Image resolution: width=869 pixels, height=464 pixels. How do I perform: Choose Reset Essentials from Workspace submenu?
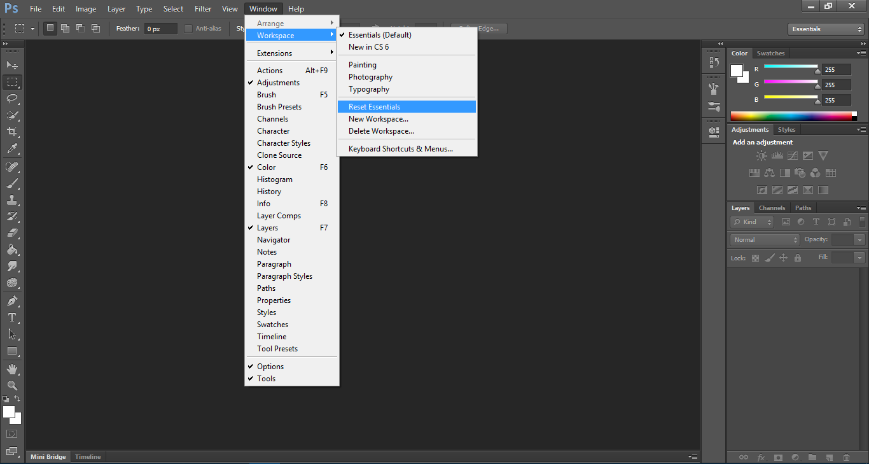(407, 107)
